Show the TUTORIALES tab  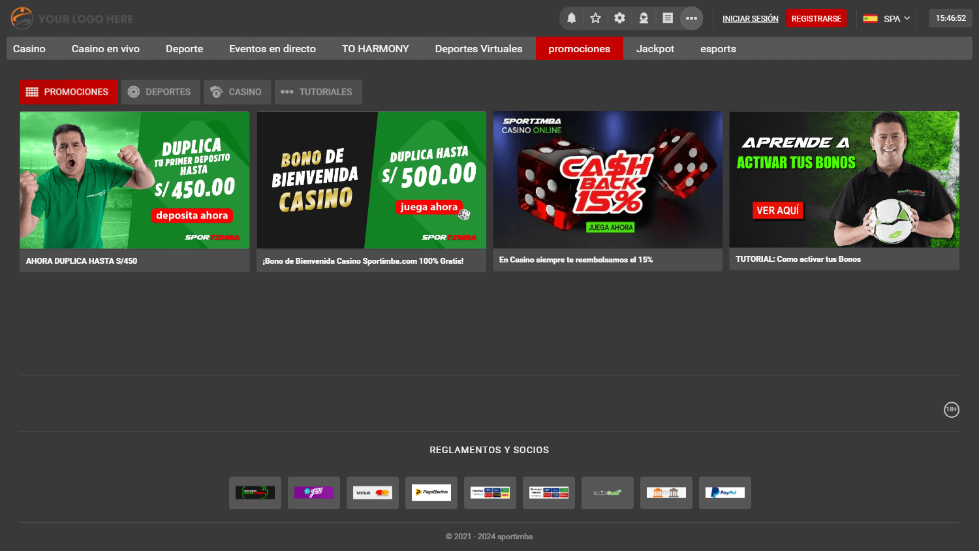[x=318, y=92]
